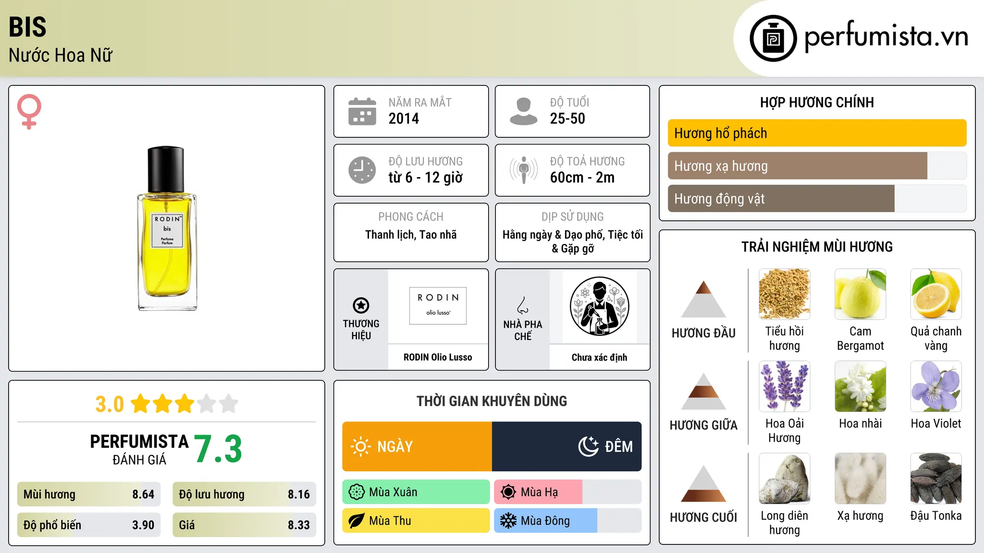Click the RODIN Olio Lusso brand name
984x553 pixels.
(438, 357)
